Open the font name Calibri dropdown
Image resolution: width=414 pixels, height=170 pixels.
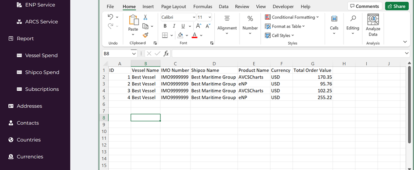(194, 18)
